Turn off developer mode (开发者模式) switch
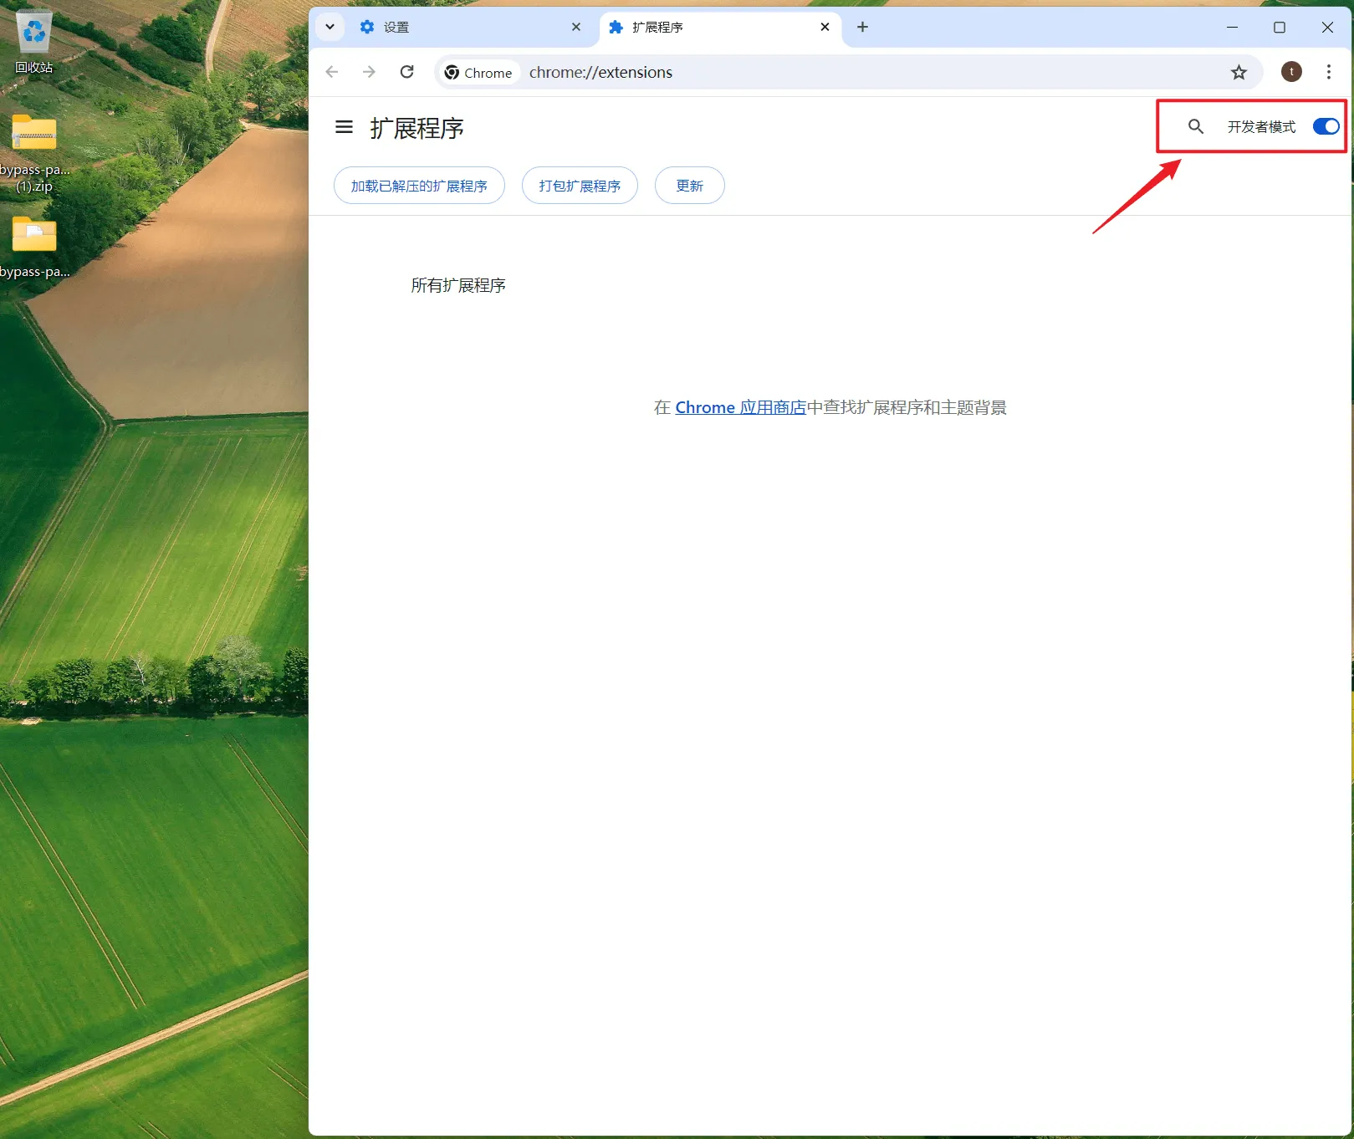The width and height of the screenshot is (1354, 1139). [x=1326, y=126]
